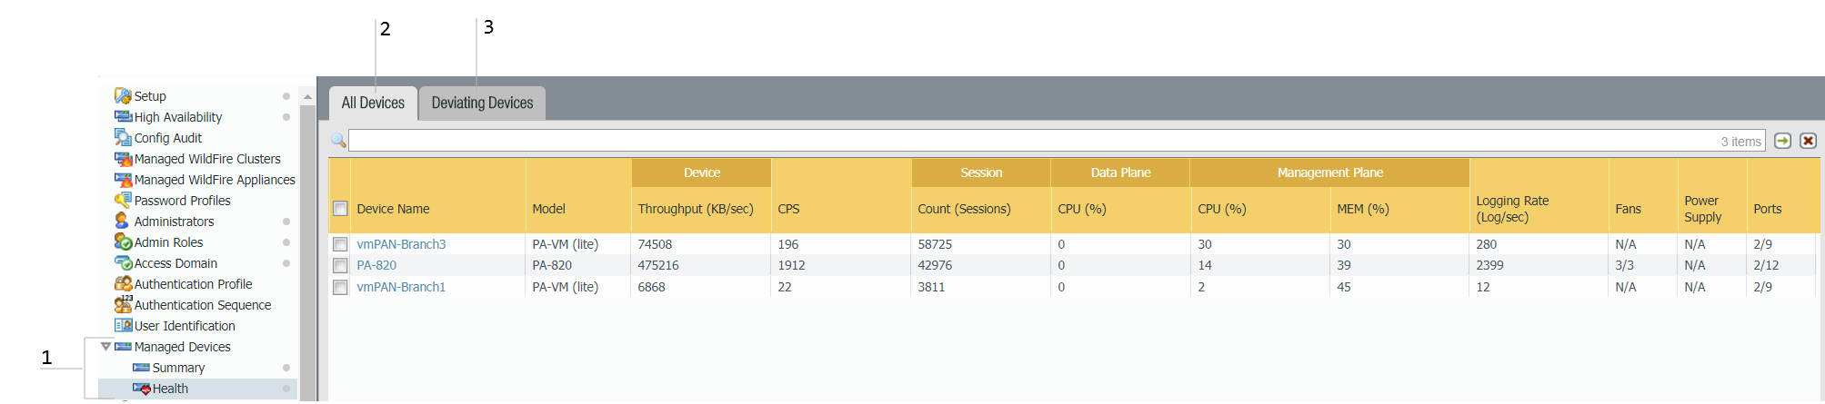
Task: Switch to the Deviating Devices tab
Action: point(482,103)
